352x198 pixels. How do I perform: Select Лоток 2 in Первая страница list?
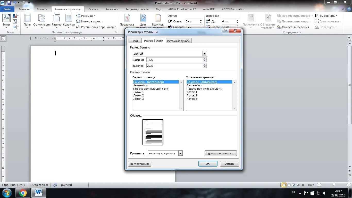156,95
